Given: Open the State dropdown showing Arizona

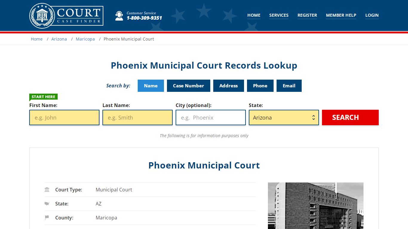Looking at the screenshot, I should tap(284, 117).
